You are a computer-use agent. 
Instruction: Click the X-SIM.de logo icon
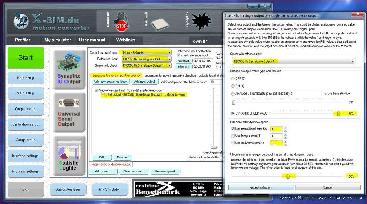tap(21, 21)
